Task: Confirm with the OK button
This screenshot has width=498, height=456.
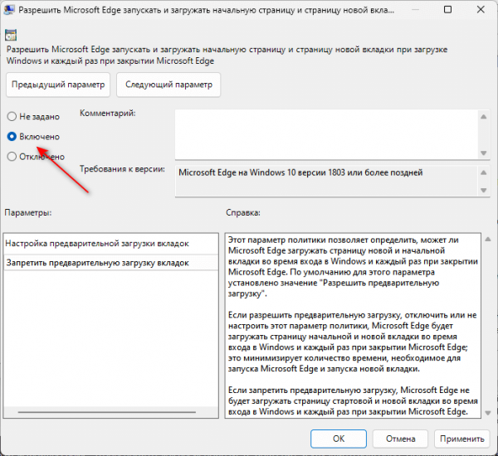Action: coord(339,439)
